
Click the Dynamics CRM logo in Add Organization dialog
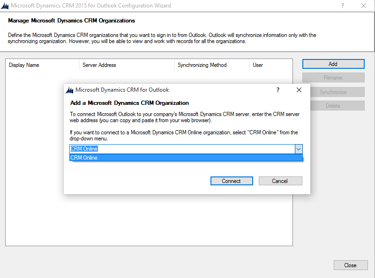(69, 90)
